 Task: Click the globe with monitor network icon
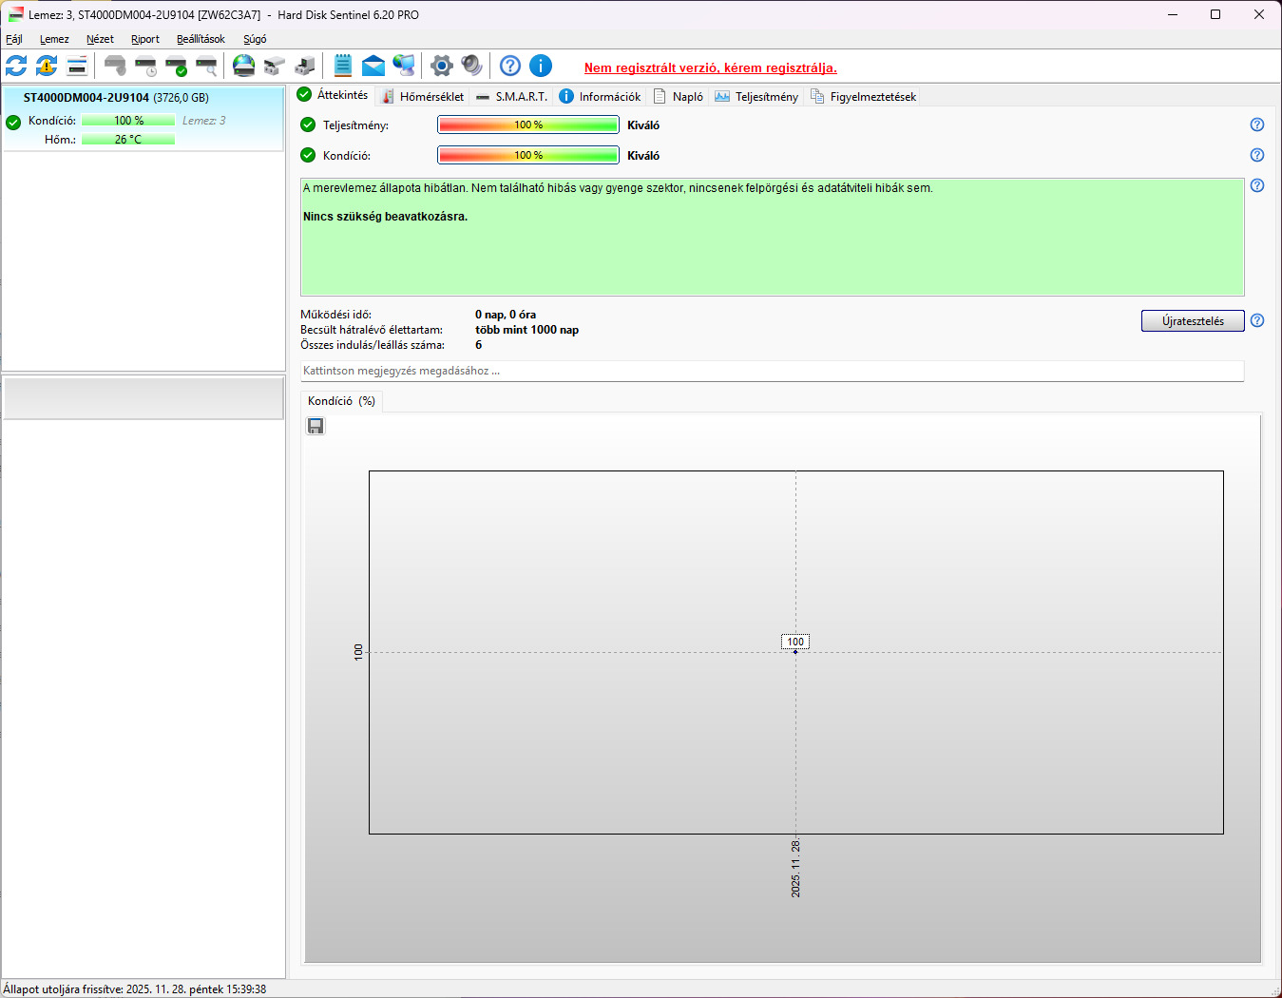[x=404, y=66]
